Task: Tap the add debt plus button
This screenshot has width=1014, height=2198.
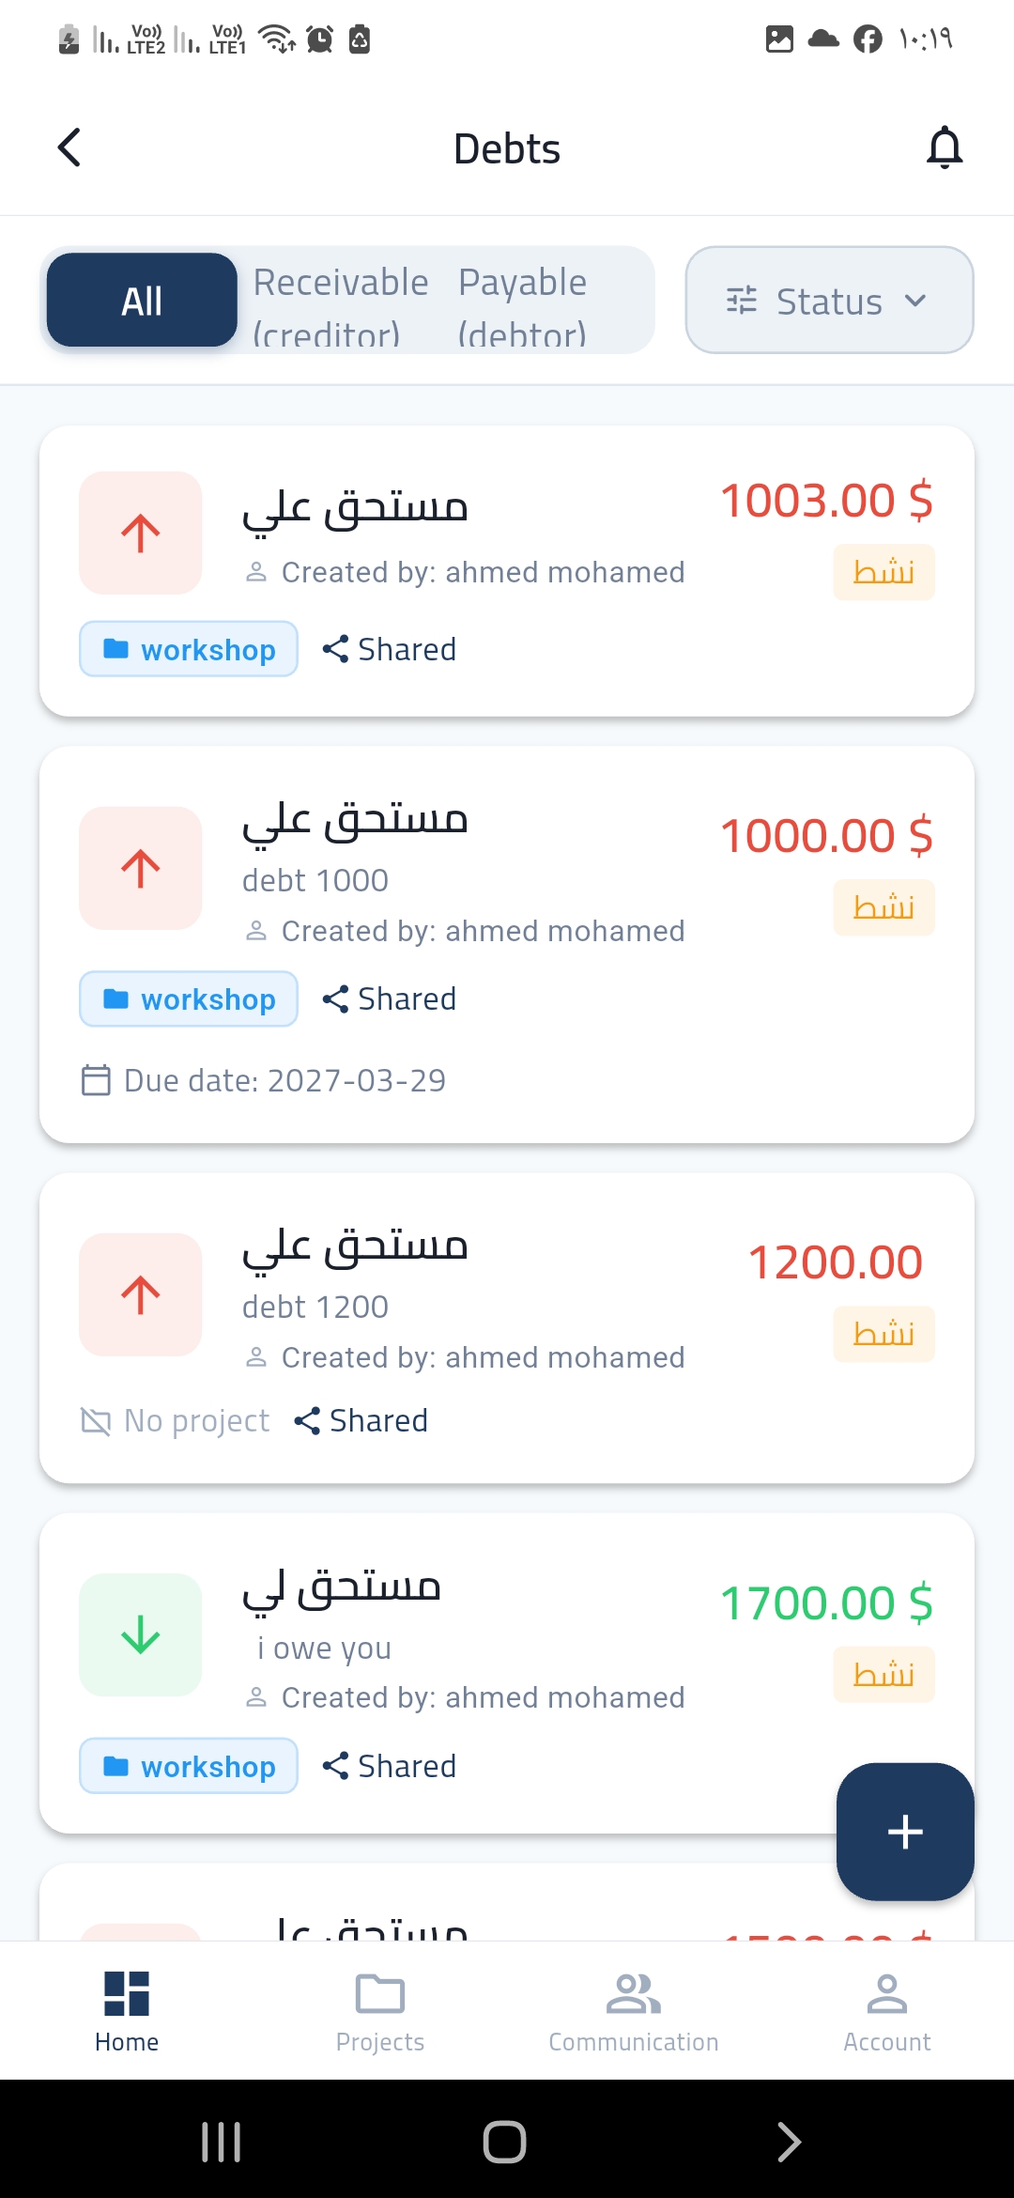Action: pyautogui.click(x=905, y=1832)
